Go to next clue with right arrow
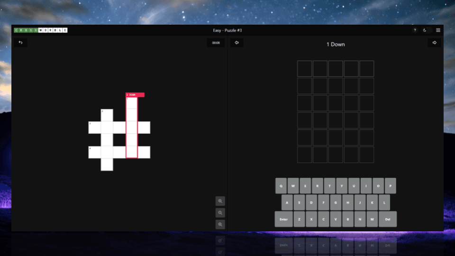The width and height of the screenshot is (455, 256). point(434,43)
